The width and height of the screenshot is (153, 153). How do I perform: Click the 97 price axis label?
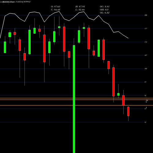(x=145, y=82)
